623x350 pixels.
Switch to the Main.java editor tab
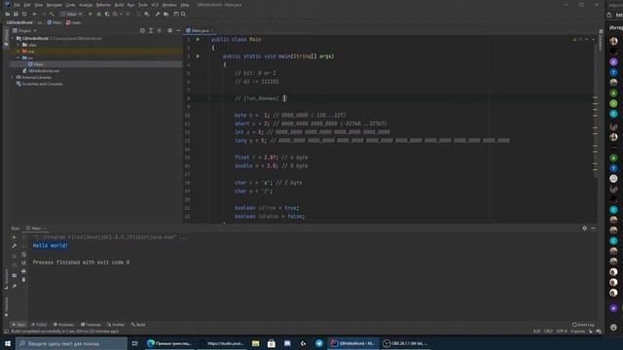point(200,30)
